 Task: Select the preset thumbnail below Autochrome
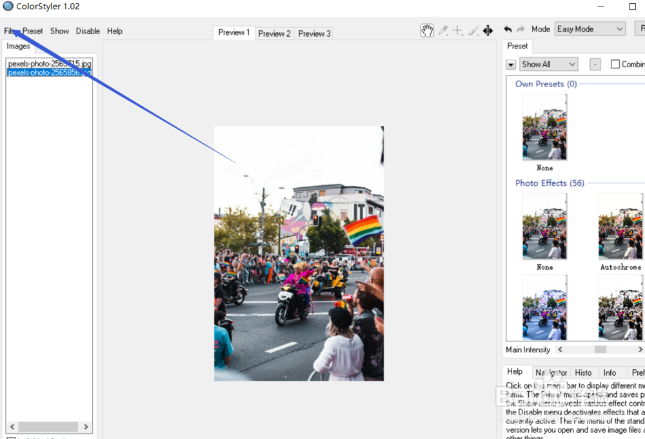coord(620,308)
